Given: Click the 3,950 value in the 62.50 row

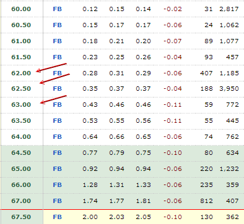Looking at the screenshot, I should coord(229,89).
